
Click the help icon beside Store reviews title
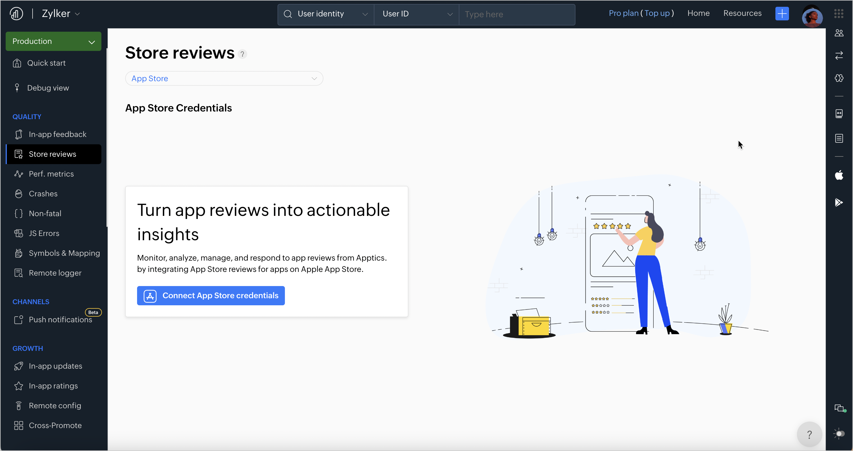[x=242, y=54]
